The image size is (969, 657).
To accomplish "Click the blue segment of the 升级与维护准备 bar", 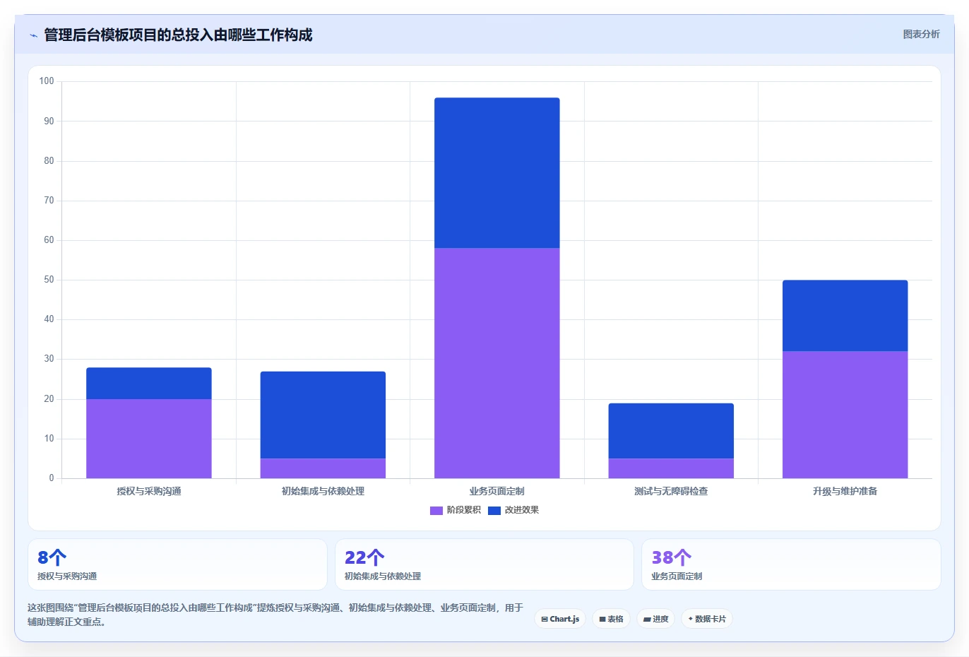I will [x=845, y=316].
